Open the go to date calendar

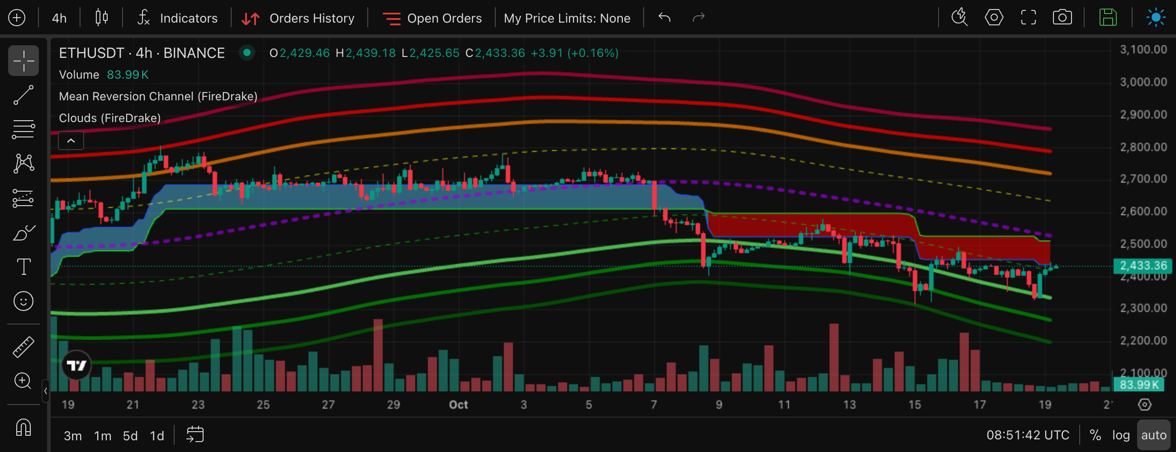pos(195,435)
